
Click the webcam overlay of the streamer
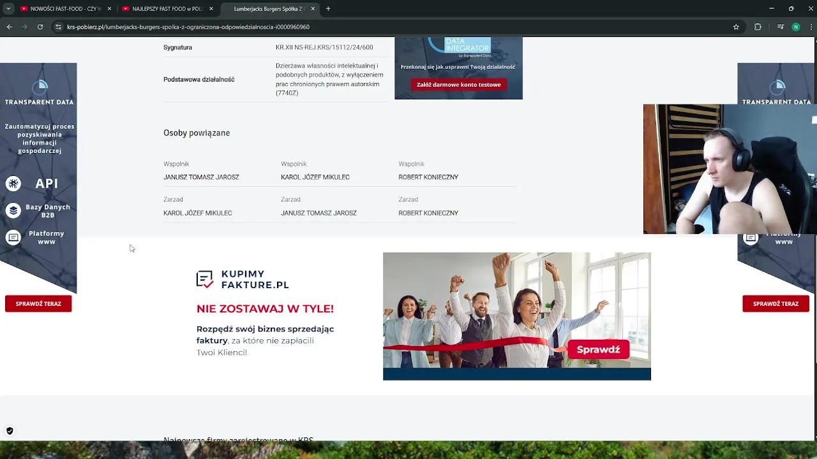point(730,169)
